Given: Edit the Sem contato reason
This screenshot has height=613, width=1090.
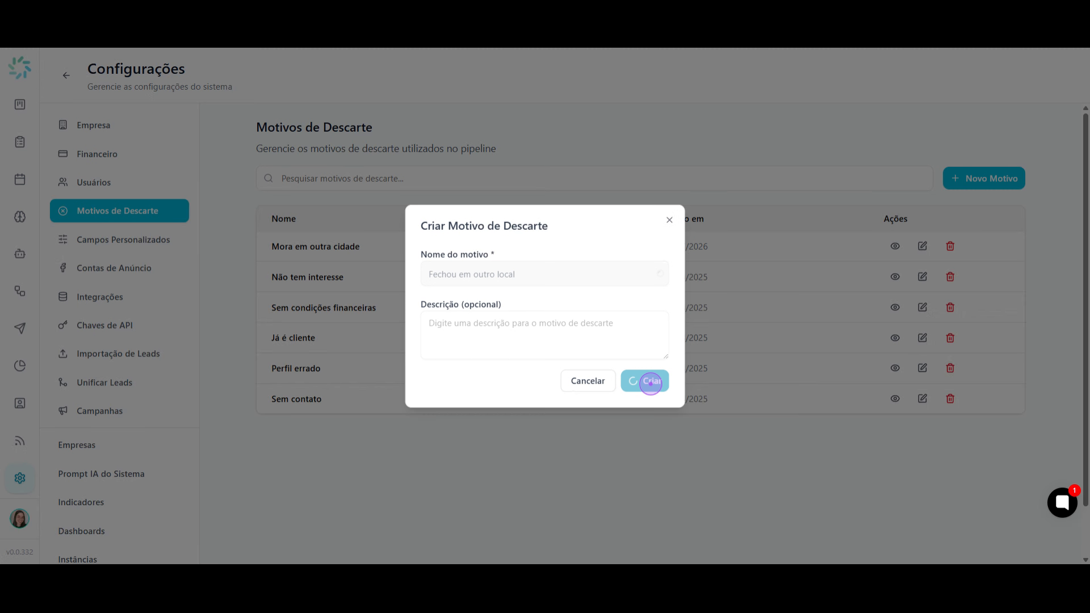Looking at the screenshot, I should pyautogui.click(x=923, y=399).
